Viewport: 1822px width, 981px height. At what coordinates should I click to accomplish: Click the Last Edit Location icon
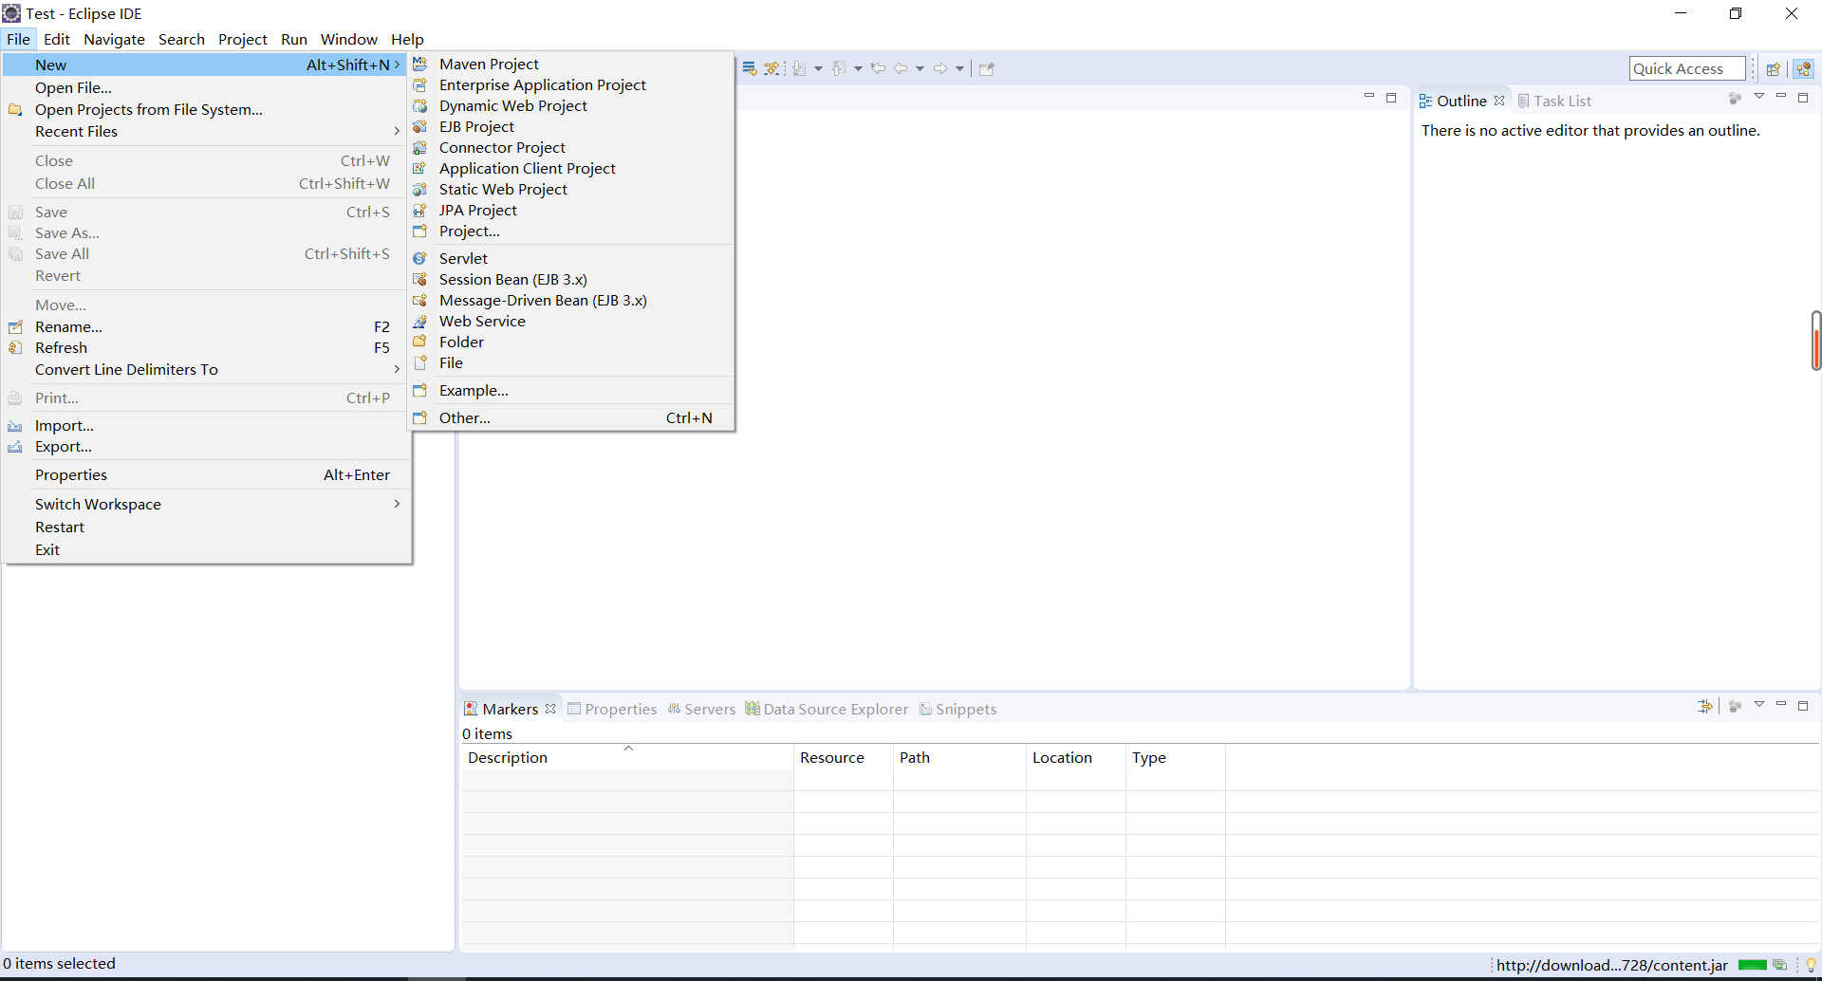coord(879,68)
